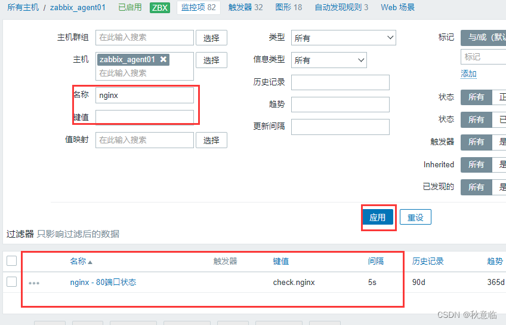Click the green ZBX availability badge

point(160,7)
